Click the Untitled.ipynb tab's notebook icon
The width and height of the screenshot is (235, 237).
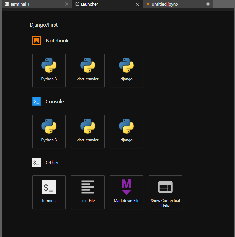coord(148,4)
